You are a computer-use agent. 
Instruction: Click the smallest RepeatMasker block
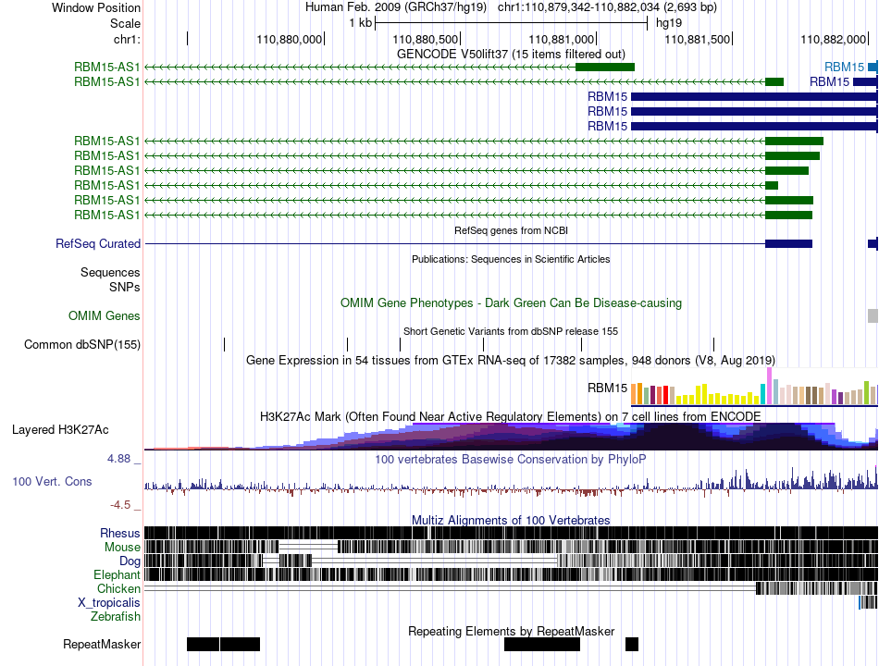tap(632, 644)
